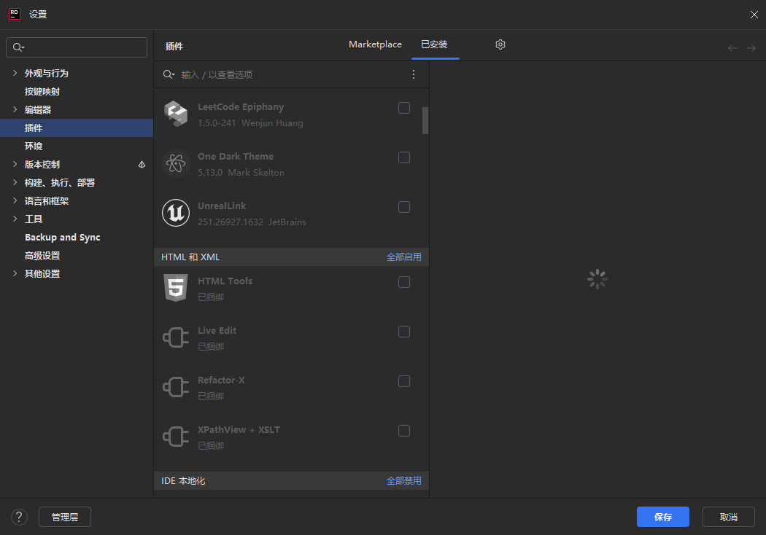Screen dimensions: 766x535
Task: Click the plugin list vertical scrollbar
Action: (425, 120)
